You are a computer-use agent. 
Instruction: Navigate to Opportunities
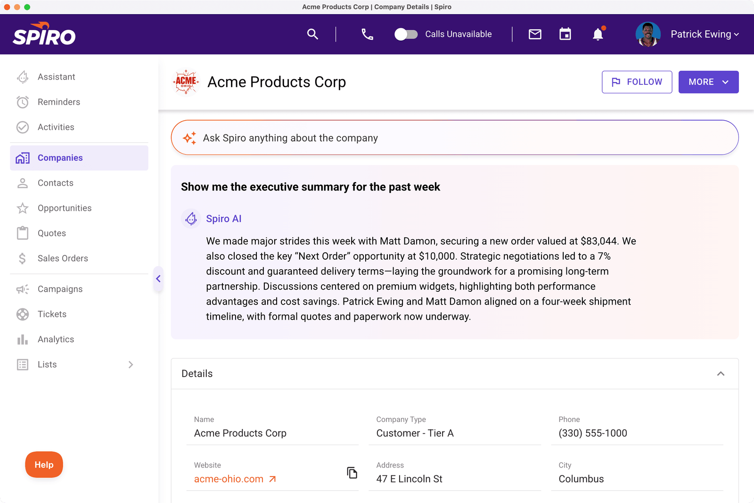click(x=79, y=208)
